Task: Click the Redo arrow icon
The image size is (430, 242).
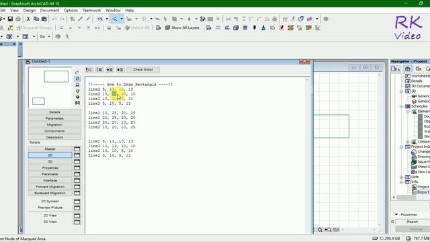Action: [62, 19]
